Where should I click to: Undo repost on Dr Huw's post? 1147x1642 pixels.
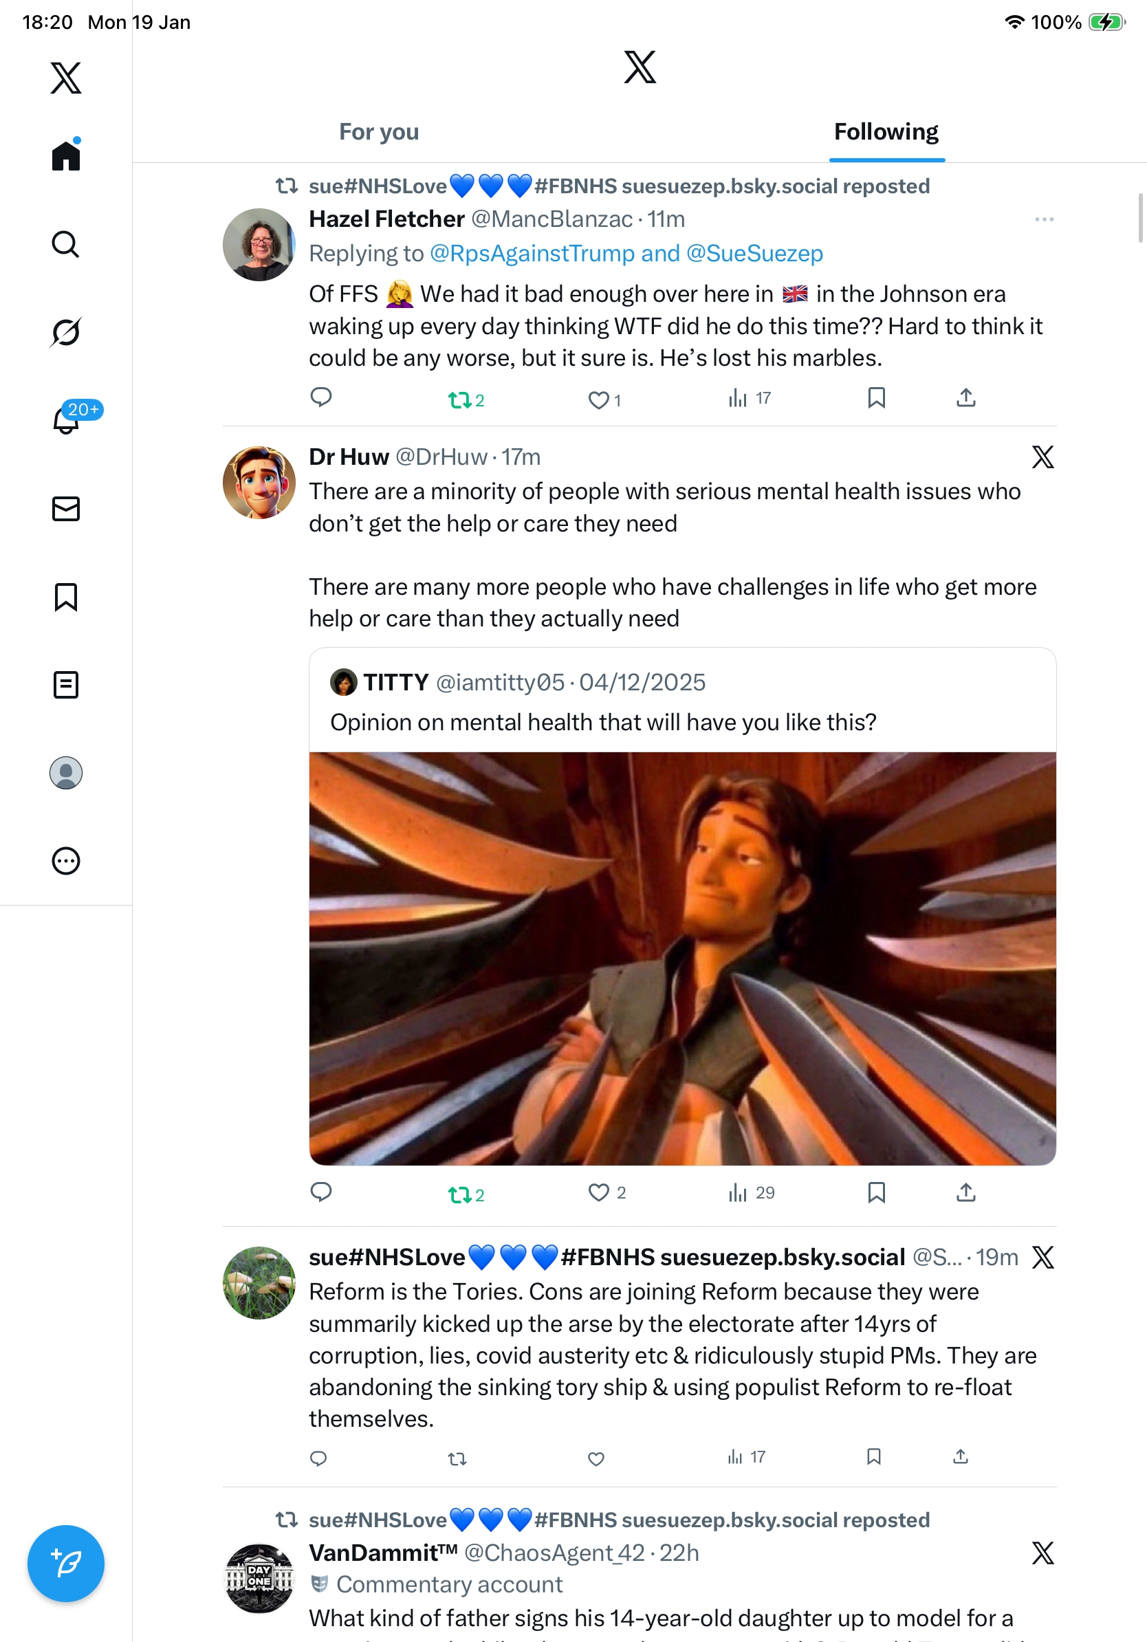pyautogui.click(x=459, y=1194)
